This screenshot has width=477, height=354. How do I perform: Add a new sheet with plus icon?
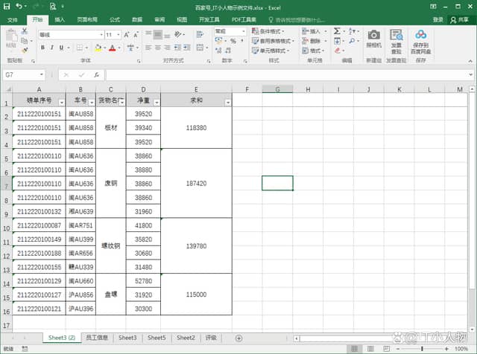[238, 338]
